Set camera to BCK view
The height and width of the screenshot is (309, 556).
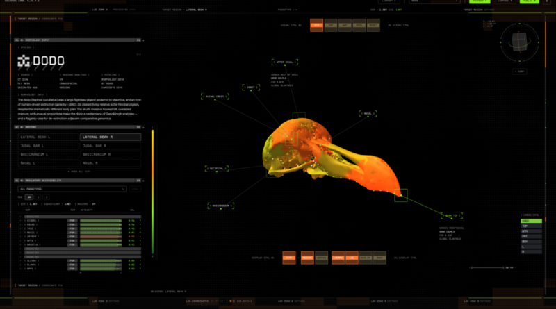pos(531,242)
